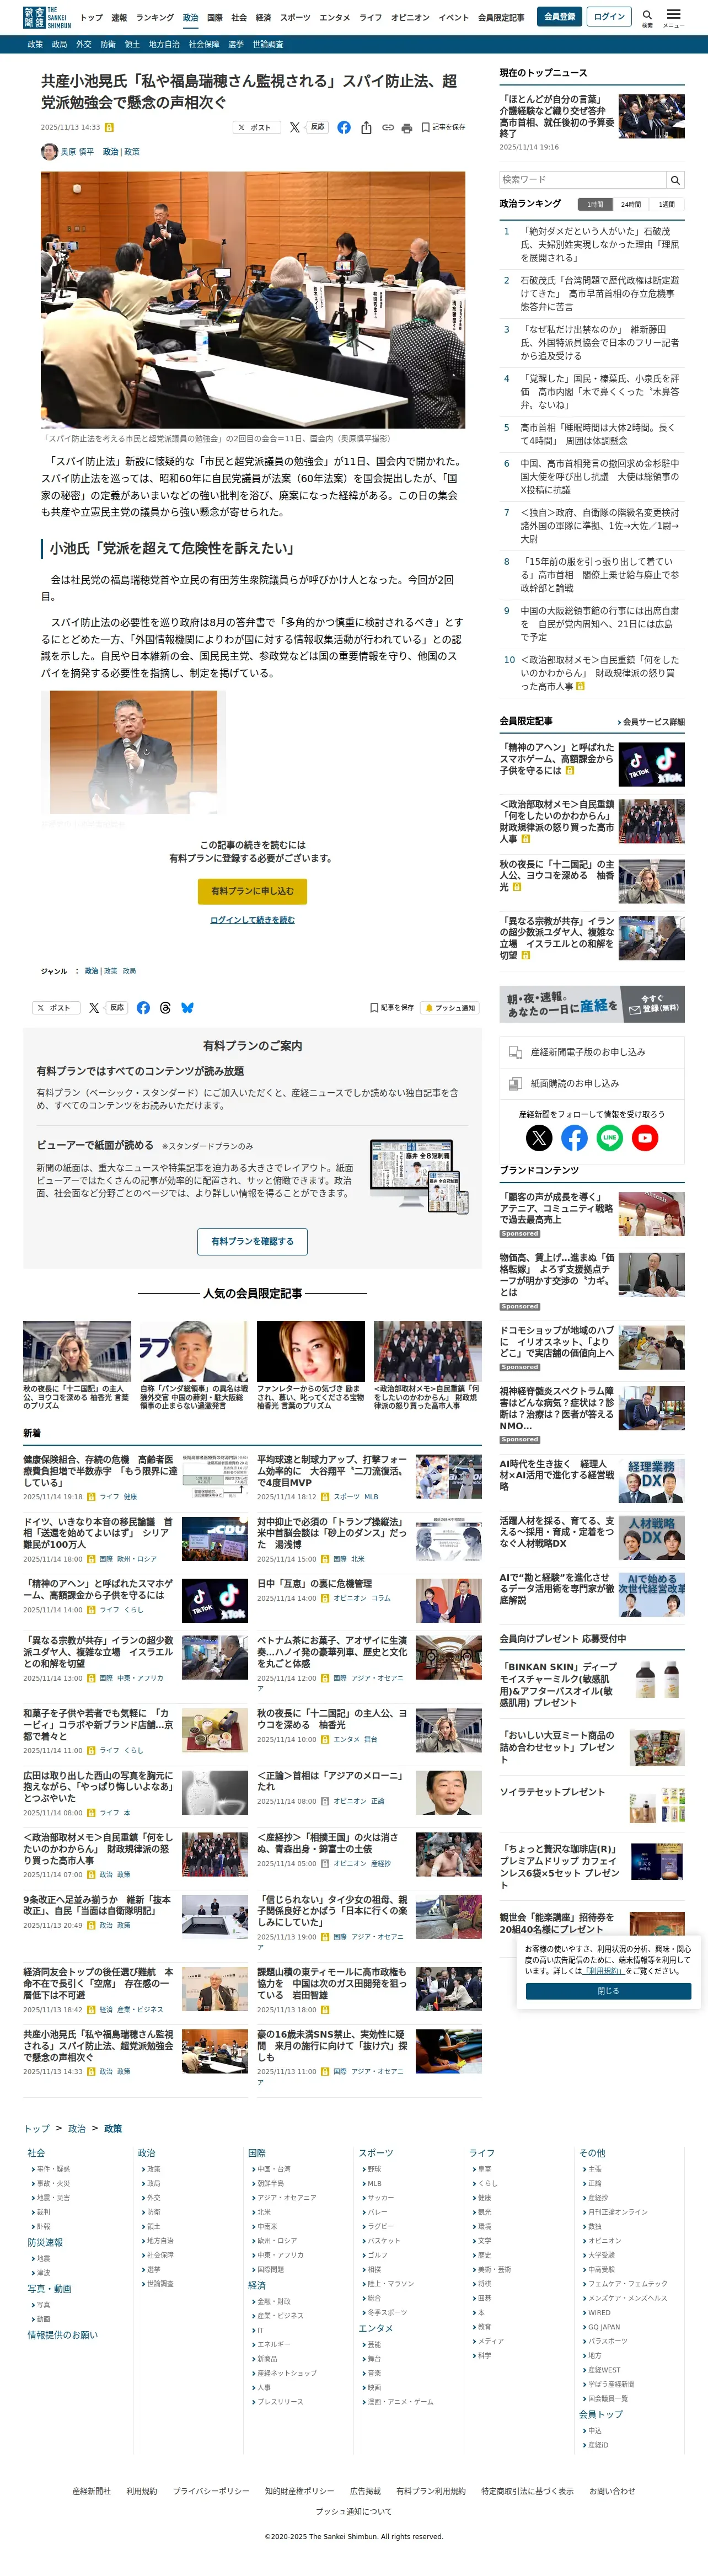Share via Facebook icon at the article bottom

(143, 1007)
